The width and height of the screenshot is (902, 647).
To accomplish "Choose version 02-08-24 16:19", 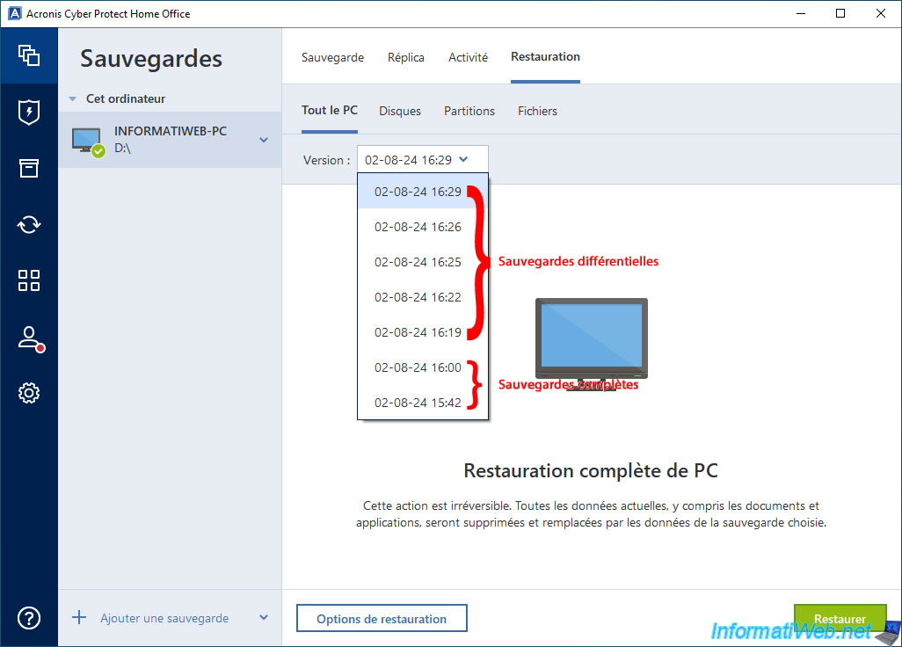I will (x=423, y=331).
